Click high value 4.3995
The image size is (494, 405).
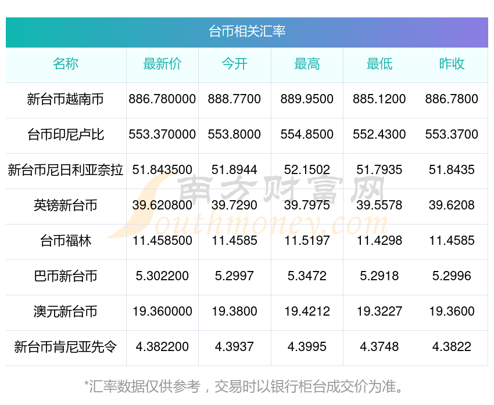coord(307,347)
